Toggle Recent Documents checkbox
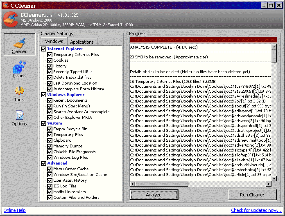This screenshot has width=285, height=216. tap(50, 100)
